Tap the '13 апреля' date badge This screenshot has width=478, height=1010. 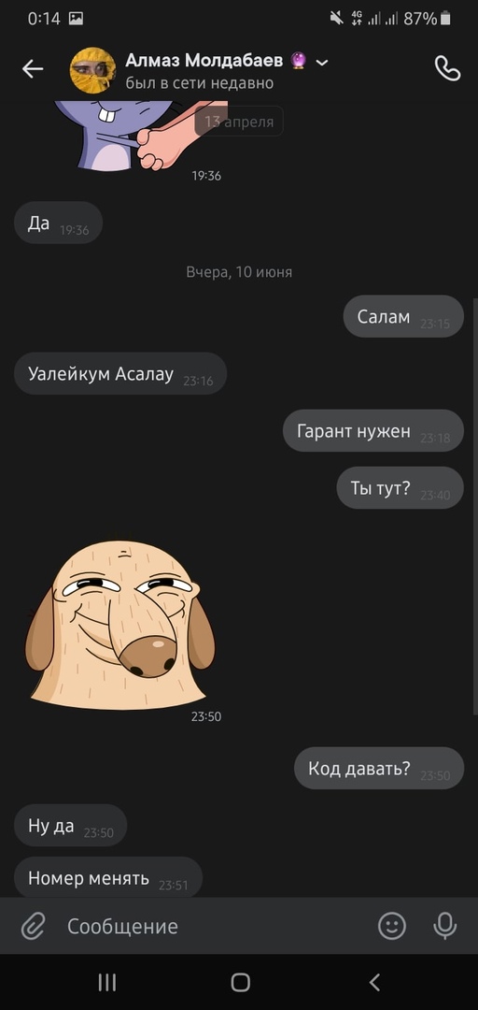[x=239, y=121]
